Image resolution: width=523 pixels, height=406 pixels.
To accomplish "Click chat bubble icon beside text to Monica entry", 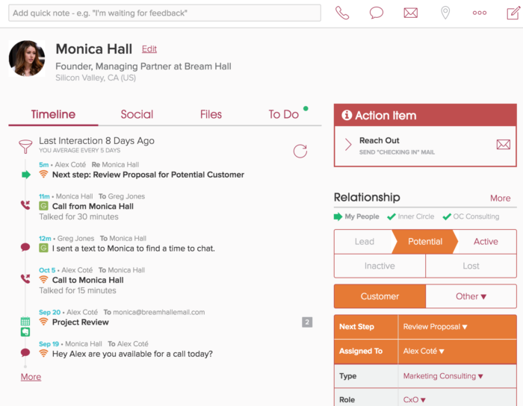I will tap(25, 247).
